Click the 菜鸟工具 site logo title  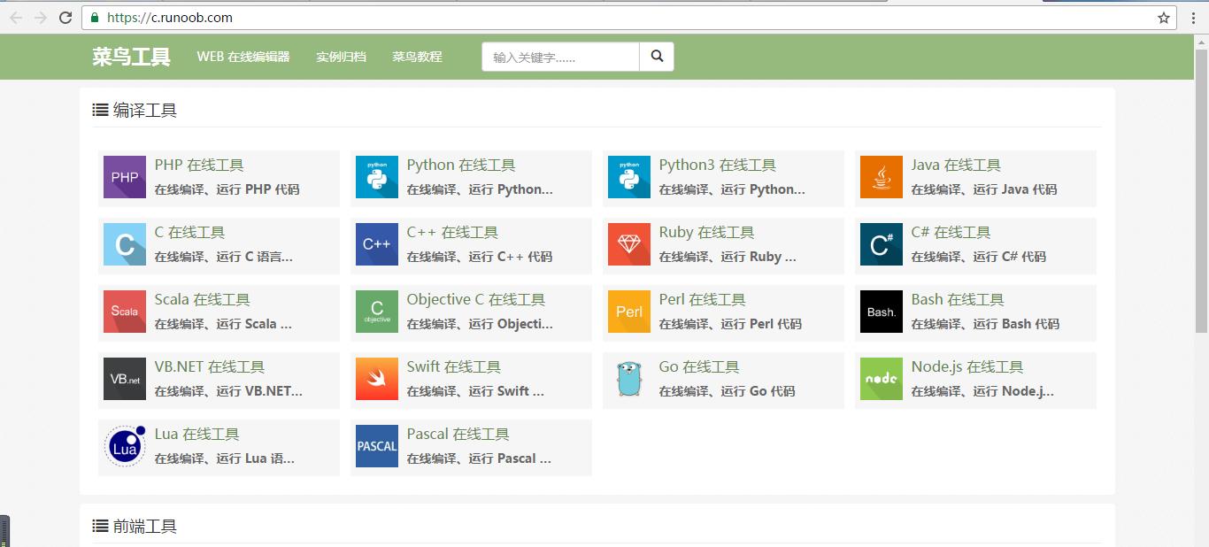click(131, 57)
